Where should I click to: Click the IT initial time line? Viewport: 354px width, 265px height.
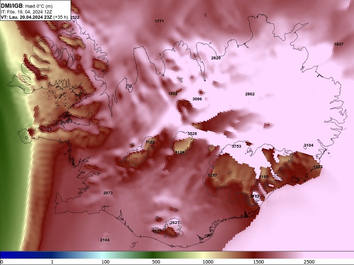tap(27, 12)
